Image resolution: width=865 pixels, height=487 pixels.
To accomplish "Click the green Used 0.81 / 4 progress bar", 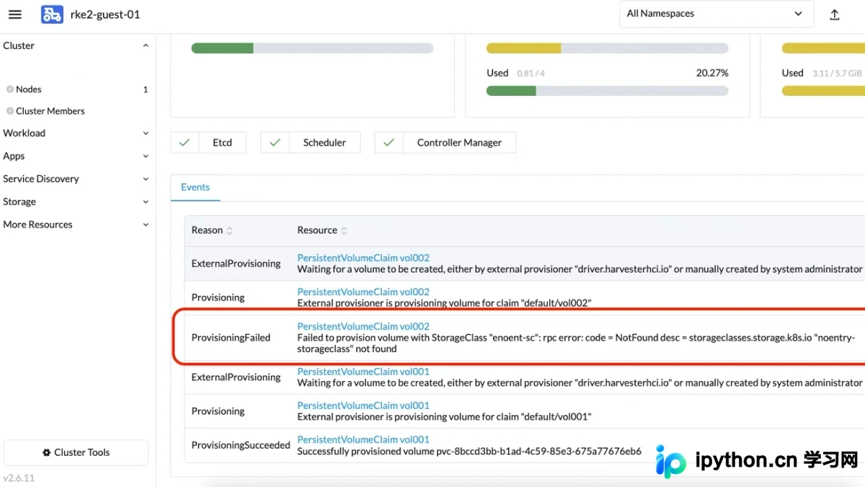I will [607, 91].
